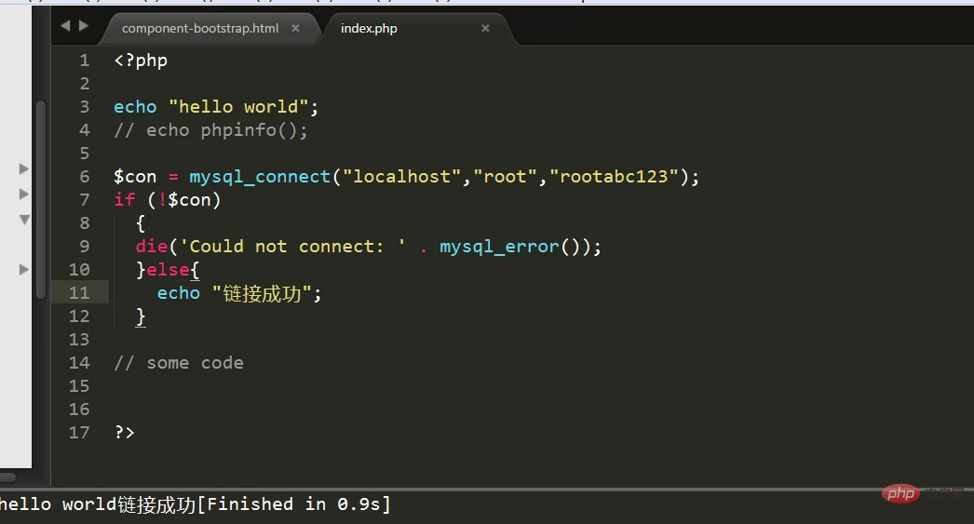Click the opening brace on line 8
This screenshot has width=974, height=524.
click(141, 223)
